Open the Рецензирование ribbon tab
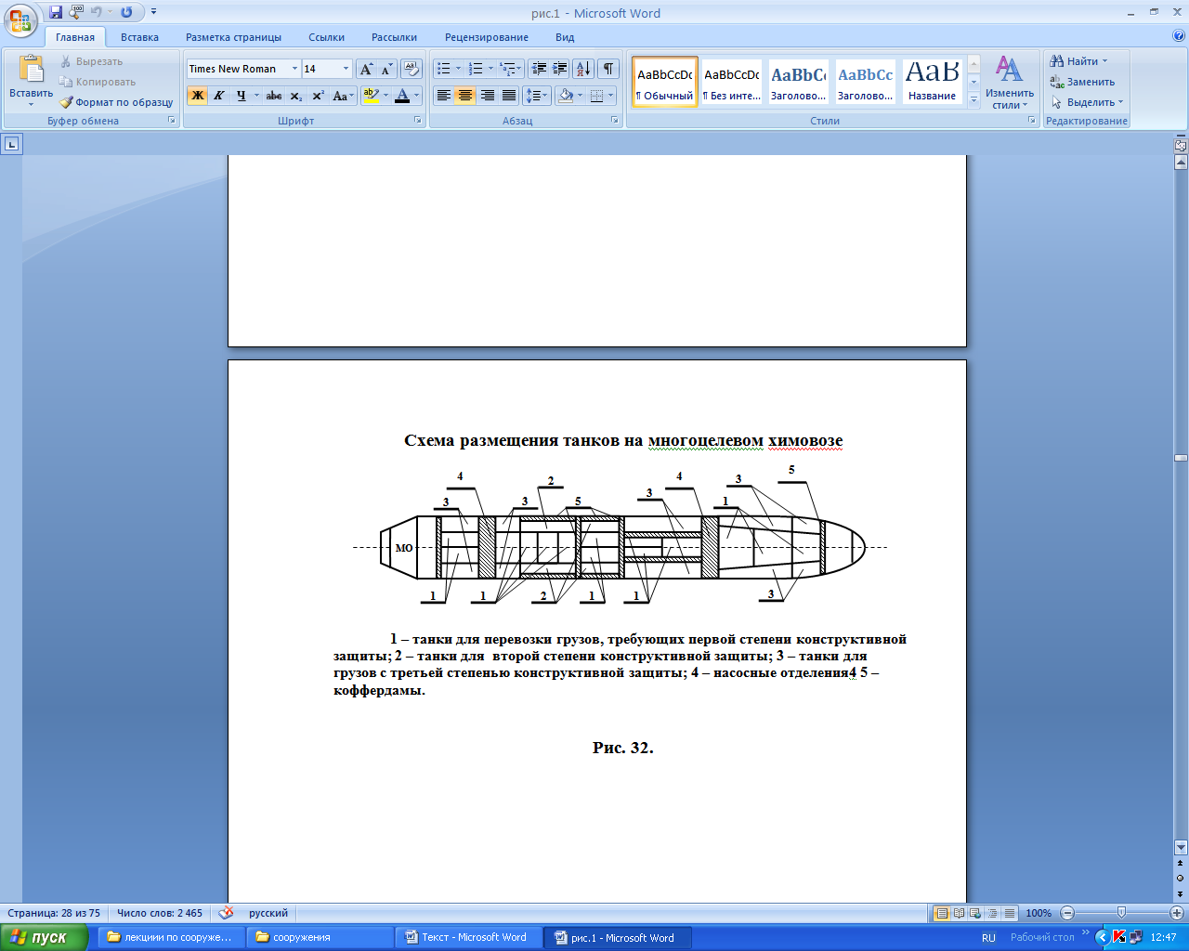The height and width of the screenshot is (951, 1189). (486, 37)
